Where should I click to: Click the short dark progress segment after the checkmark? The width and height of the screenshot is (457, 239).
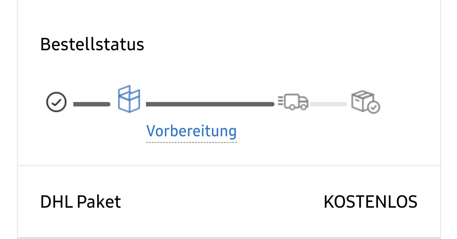click(92, 104)
